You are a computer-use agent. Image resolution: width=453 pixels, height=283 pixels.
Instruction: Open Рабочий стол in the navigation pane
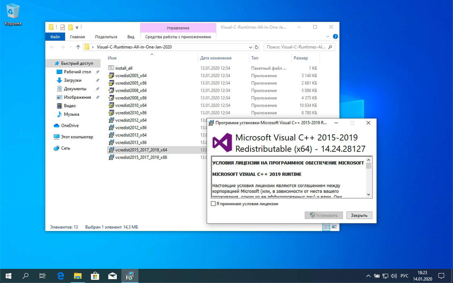pyautogui.click(x=77, y=72)
